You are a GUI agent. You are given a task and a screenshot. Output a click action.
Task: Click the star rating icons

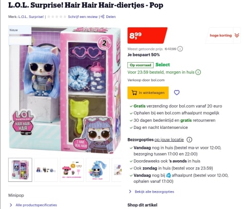point(57,17)
